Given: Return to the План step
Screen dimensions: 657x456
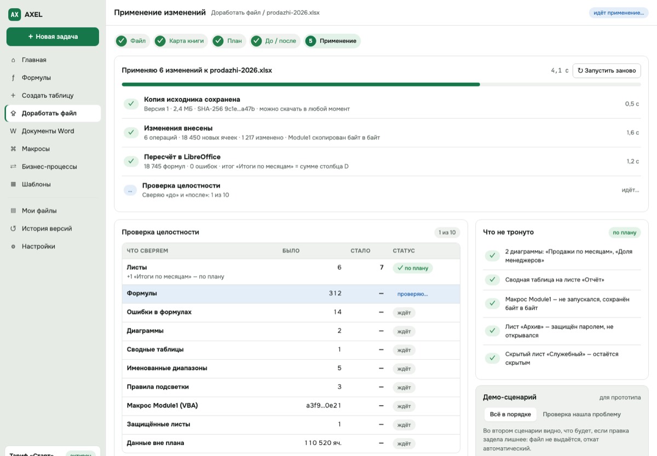Looking at the screenshot, I should click(x=229, y=41).
